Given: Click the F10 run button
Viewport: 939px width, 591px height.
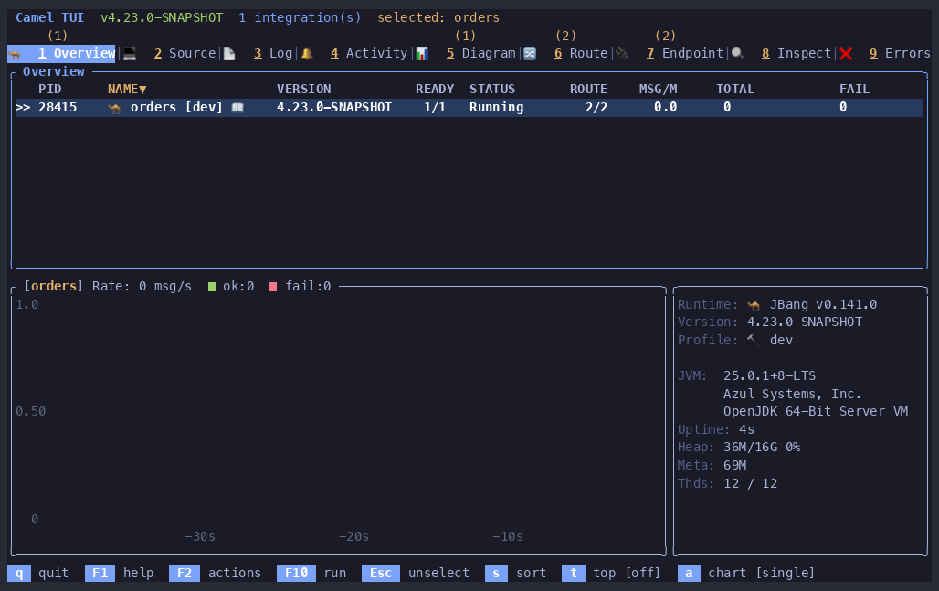Looking at the screenshot, I should coord(311,573).
